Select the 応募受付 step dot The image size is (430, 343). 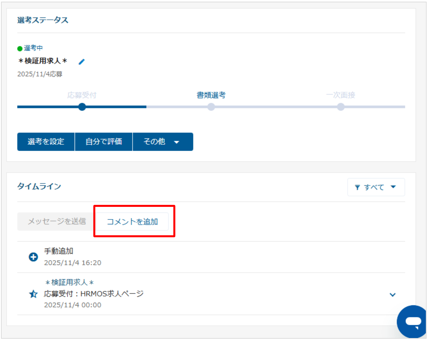click(x=82, y=107)
